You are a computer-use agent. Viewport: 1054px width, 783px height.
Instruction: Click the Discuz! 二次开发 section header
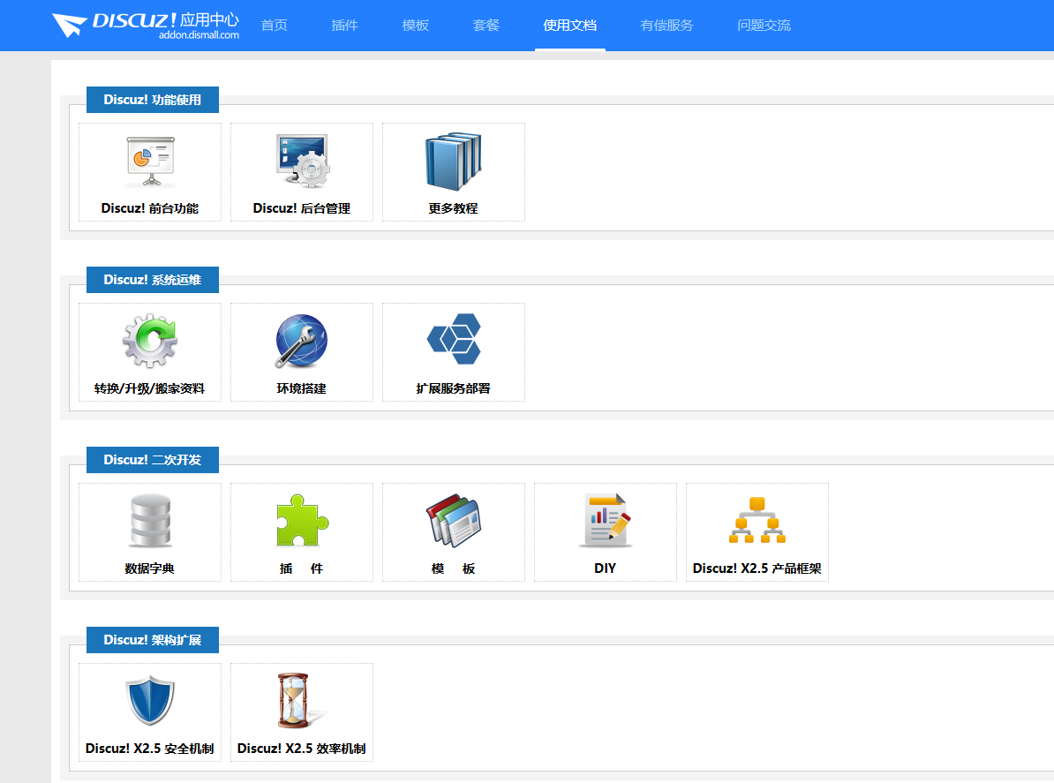(153, 460)
